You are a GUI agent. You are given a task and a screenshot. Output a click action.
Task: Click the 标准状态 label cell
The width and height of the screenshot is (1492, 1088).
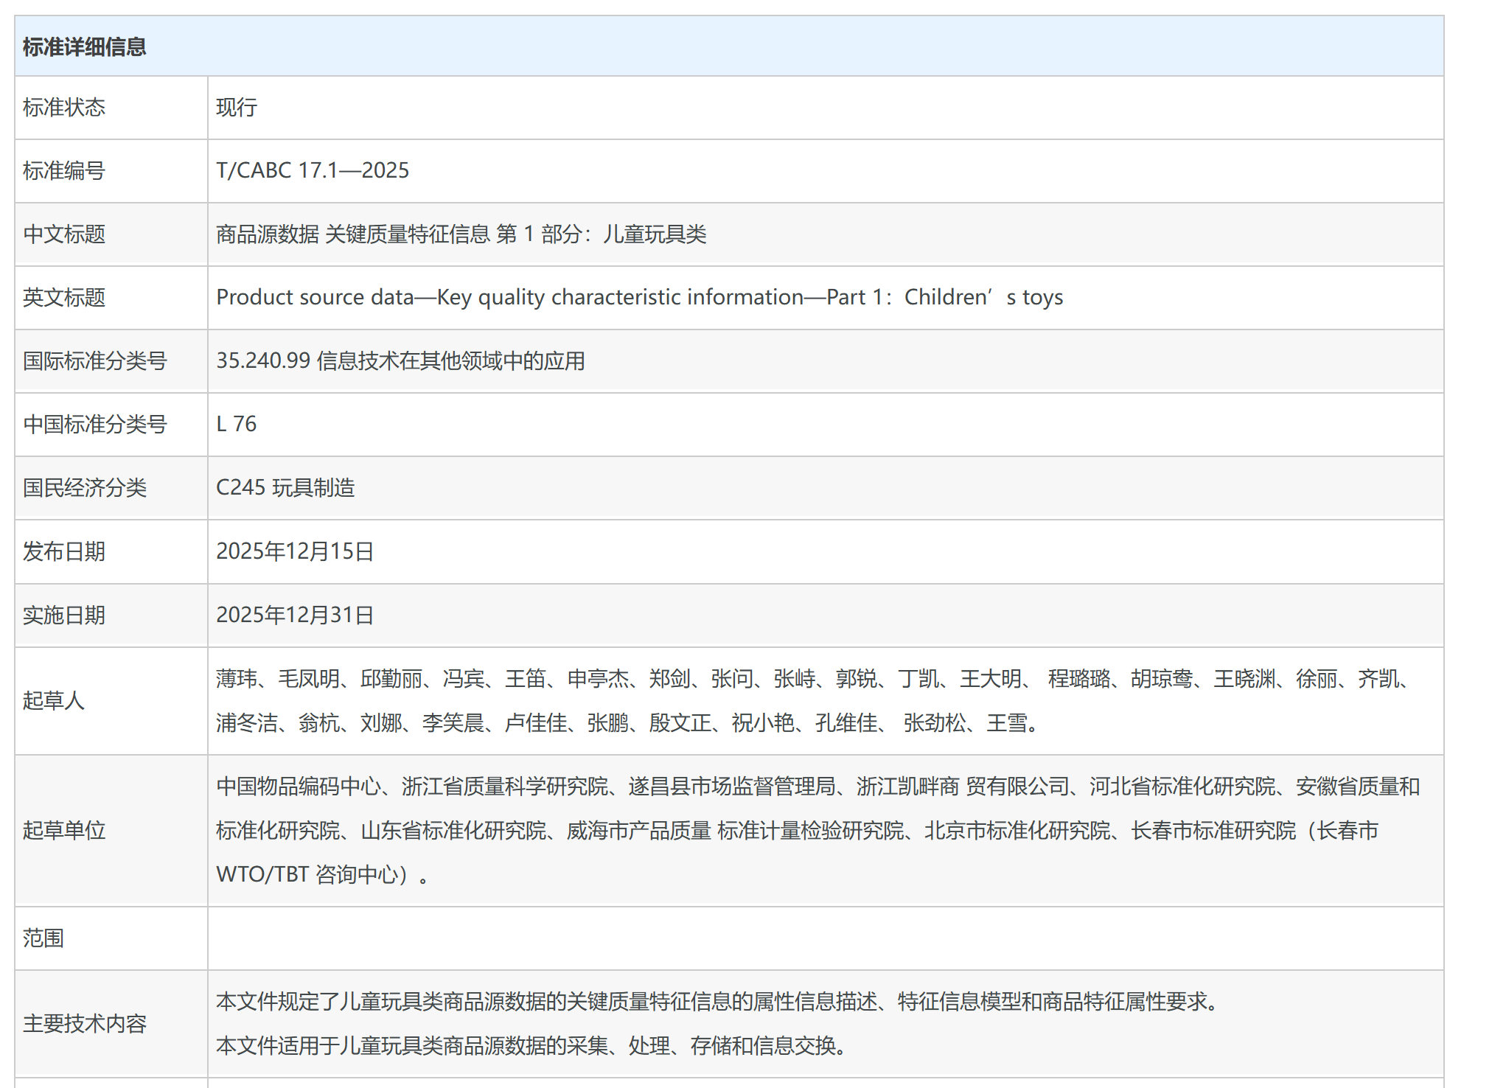click(64, 108)
